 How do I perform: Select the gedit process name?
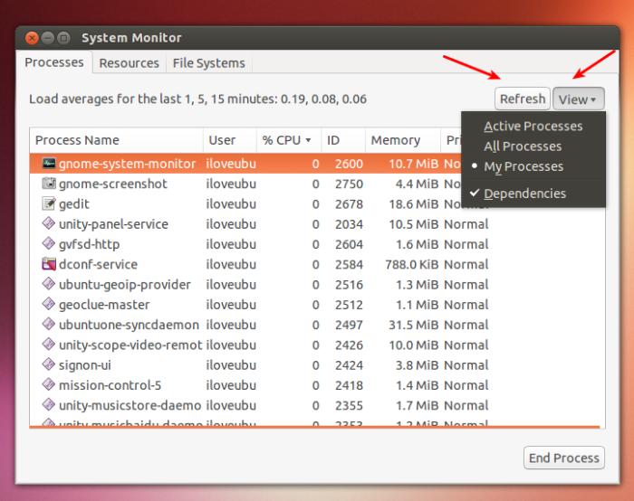(74, 204)
